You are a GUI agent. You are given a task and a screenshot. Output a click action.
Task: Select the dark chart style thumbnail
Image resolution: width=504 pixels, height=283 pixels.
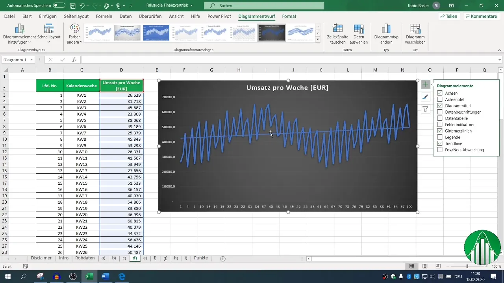[271, 33]
